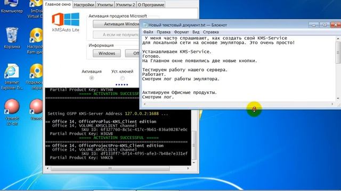The height and width of the screenshot is (191, 341).
Task: Click KMSAuto log scroll down arrow
Action: 194,163
